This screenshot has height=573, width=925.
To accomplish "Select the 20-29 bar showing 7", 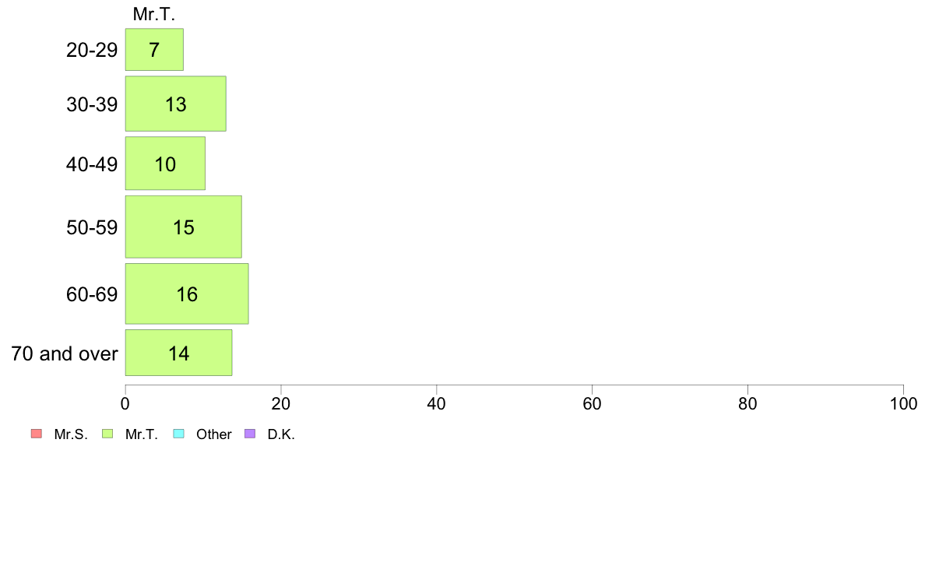I will (x=155, y=50).
